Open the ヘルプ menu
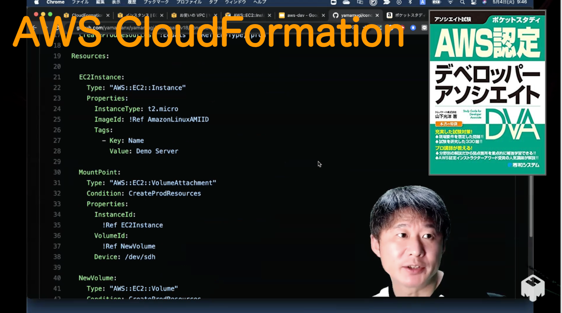Viewport: 562px width, 313px height. (260, 2)
